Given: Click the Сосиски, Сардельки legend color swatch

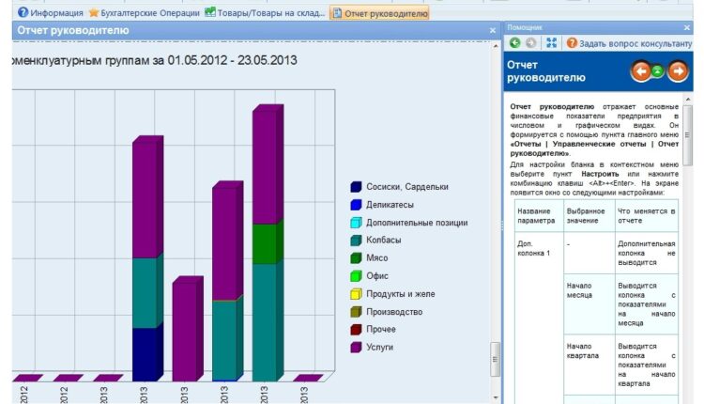Looking at the screenshot, I should [x=356, y=187].
